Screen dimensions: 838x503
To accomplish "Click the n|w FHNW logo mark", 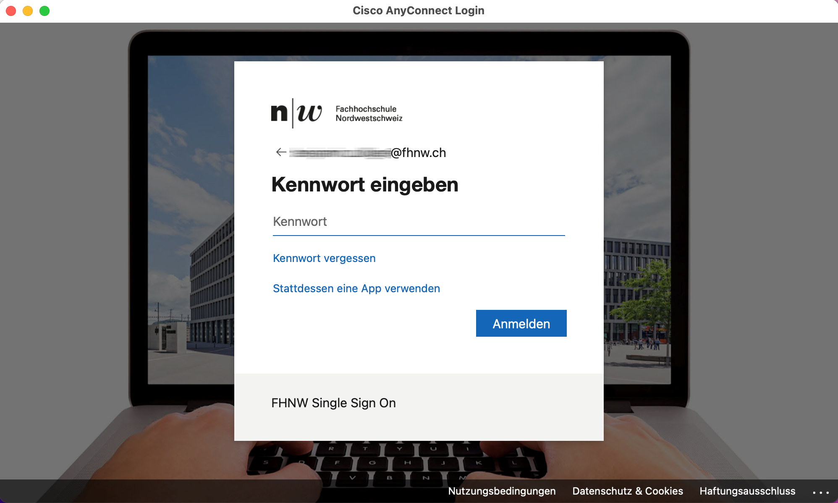I will [296, 113].
